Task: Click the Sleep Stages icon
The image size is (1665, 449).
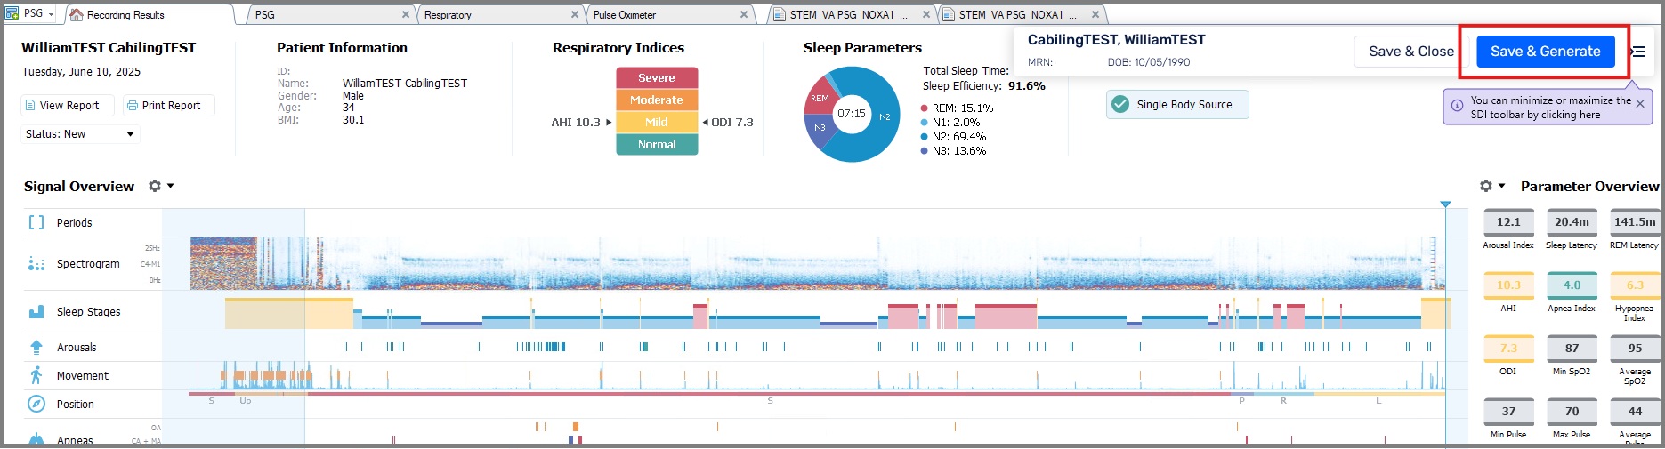Action: 36,312
